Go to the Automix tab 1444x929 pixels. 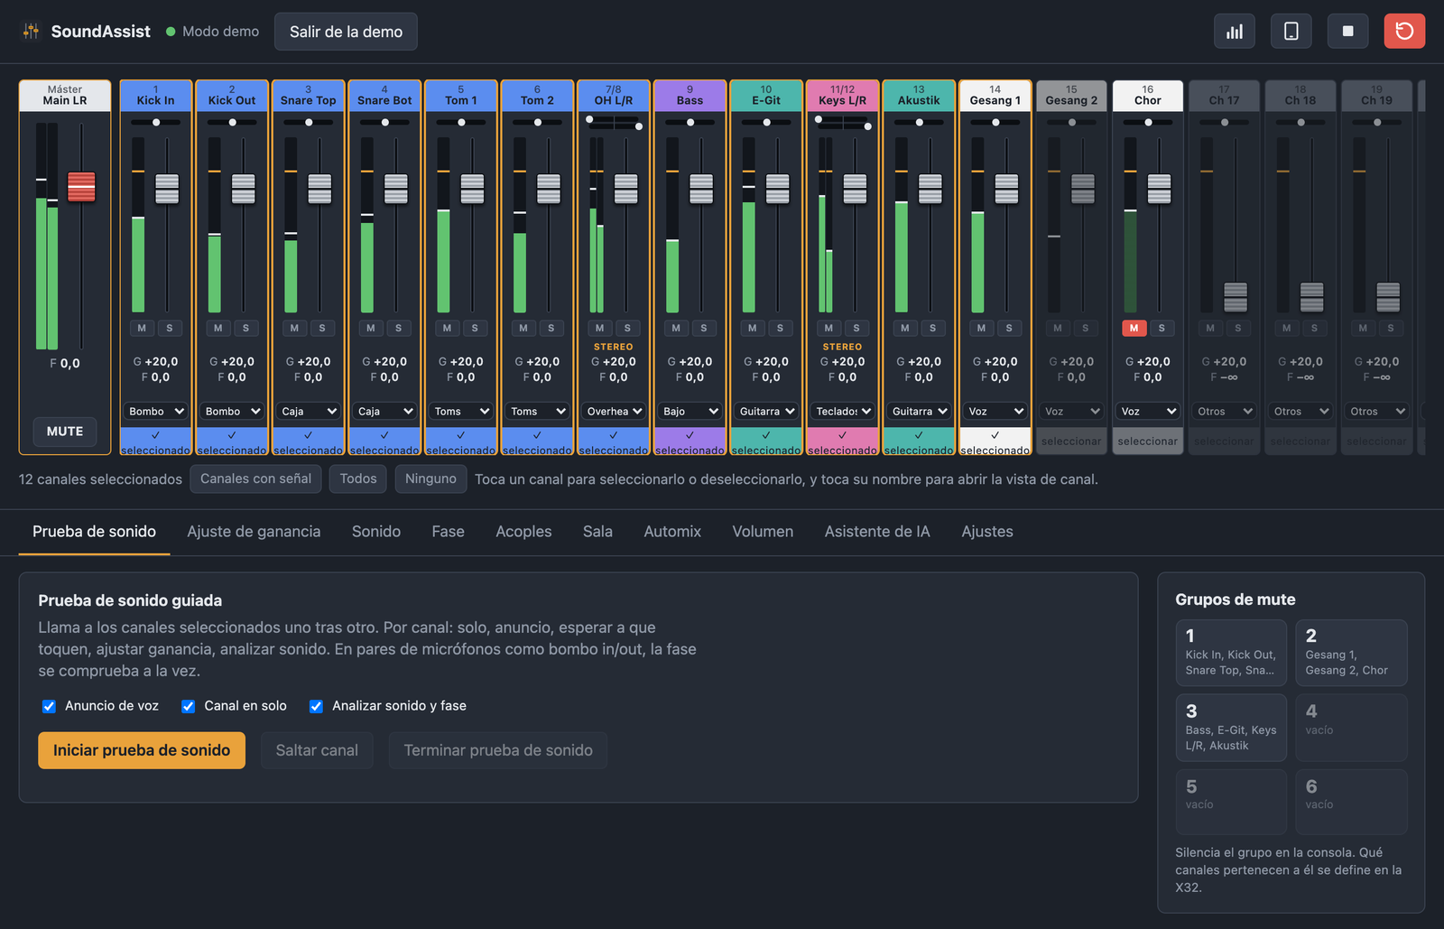pyautogui.click(x=672, y=532)
